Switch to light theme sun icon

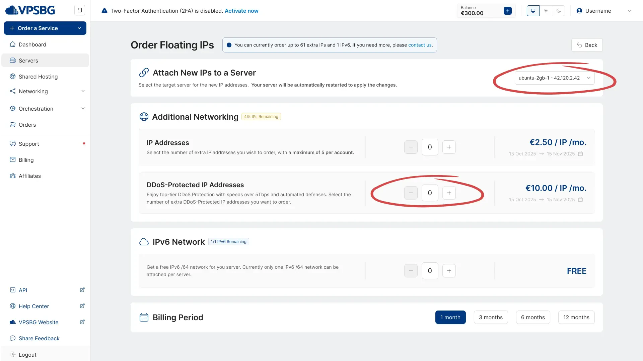[x=546, y=11]
